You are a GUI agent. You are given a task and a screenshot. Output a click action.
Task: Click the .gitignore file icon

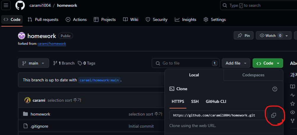25,126
